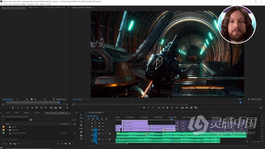Click Program monitor timecode 00:01:09:17
The image size is (265, 149).
(78, 99)
